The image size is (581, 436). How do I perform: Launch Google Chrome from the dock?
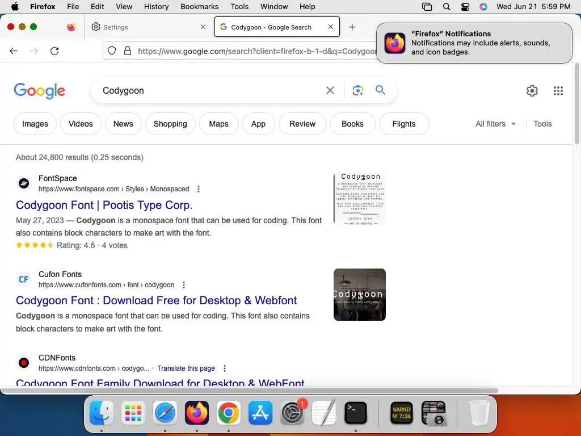[x=229, y=412]
